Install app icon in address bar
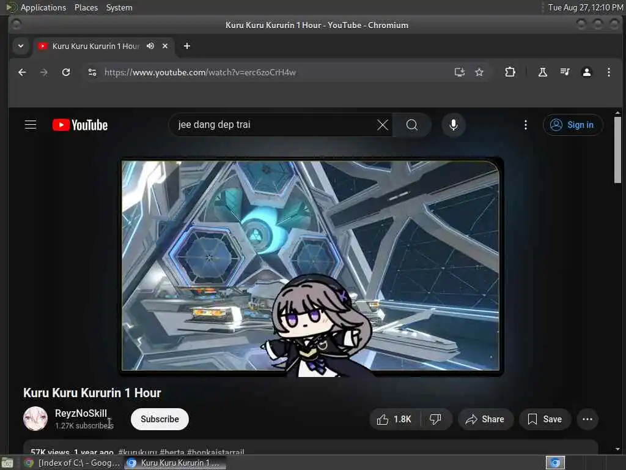 pos(460,72)
